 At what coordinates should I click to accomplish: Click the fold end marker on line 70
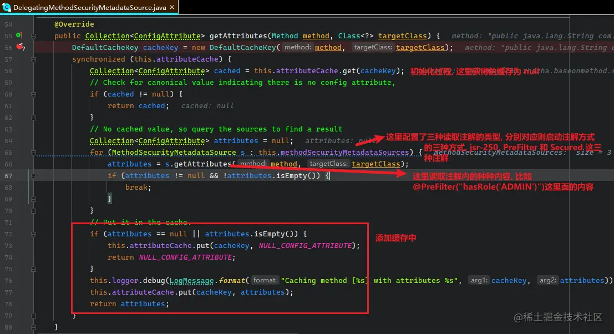[33, 211]
